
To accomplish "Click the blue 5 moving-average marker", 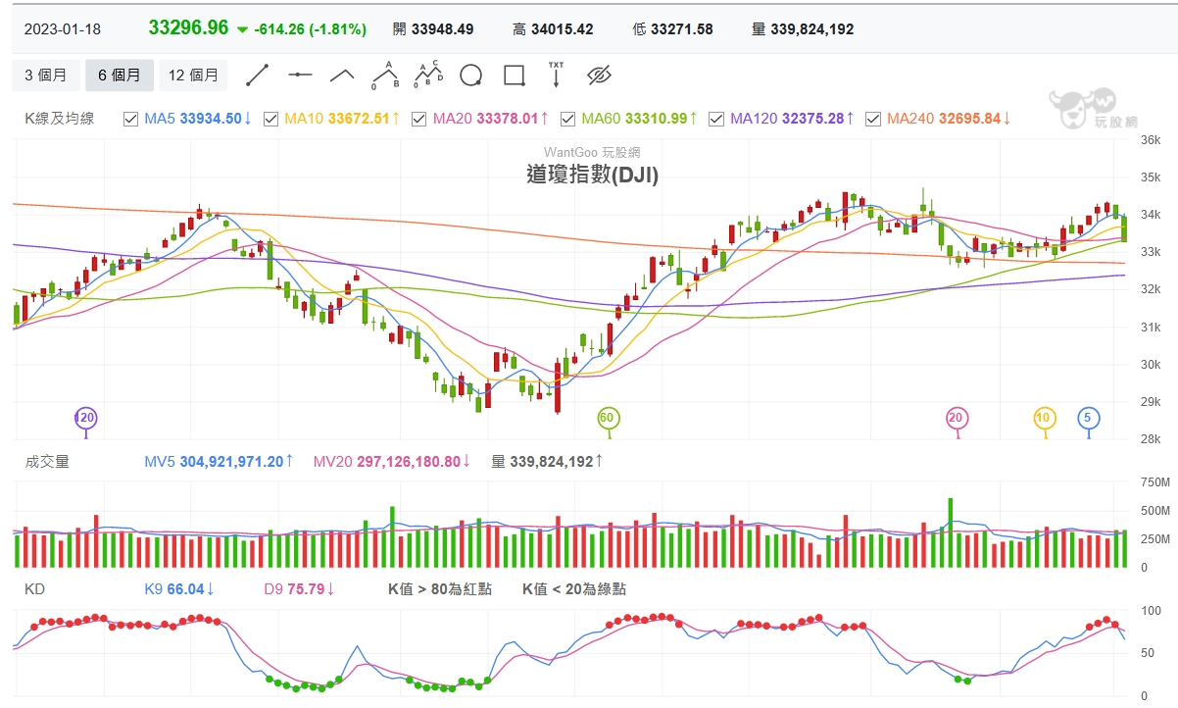I will point(1088,419).
